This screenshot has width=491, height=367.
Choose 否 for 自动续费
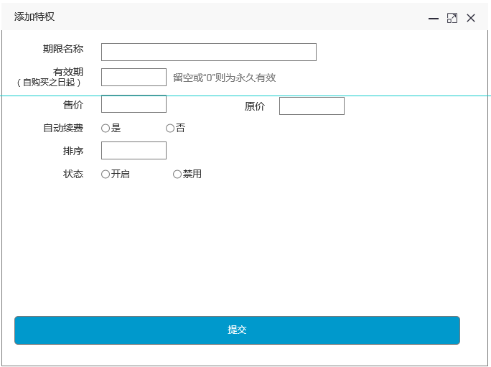click(x=170, y=128)
